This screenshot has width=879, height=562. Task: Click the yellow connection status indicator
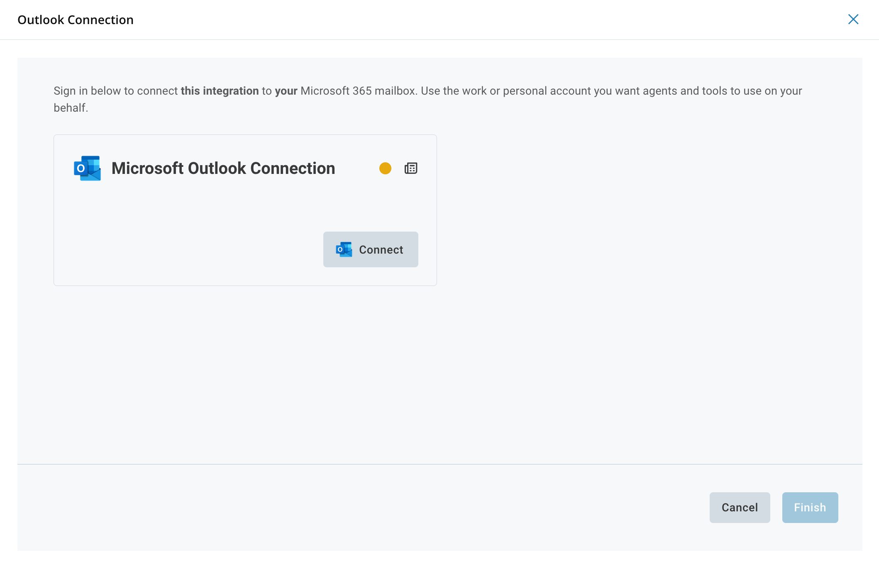tap(385, 168)
